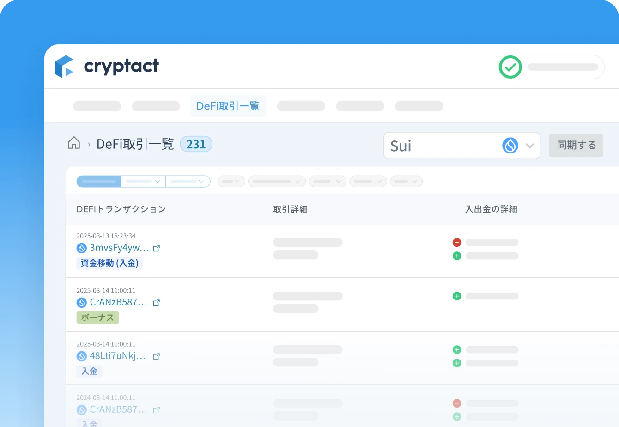Open transaction 3mvsFy4yw via its external link icon

coord(157,248)
